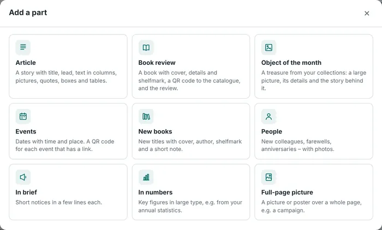Choose the calendar icon for Events
Screen dimensions: 382x230
point(23,116)
